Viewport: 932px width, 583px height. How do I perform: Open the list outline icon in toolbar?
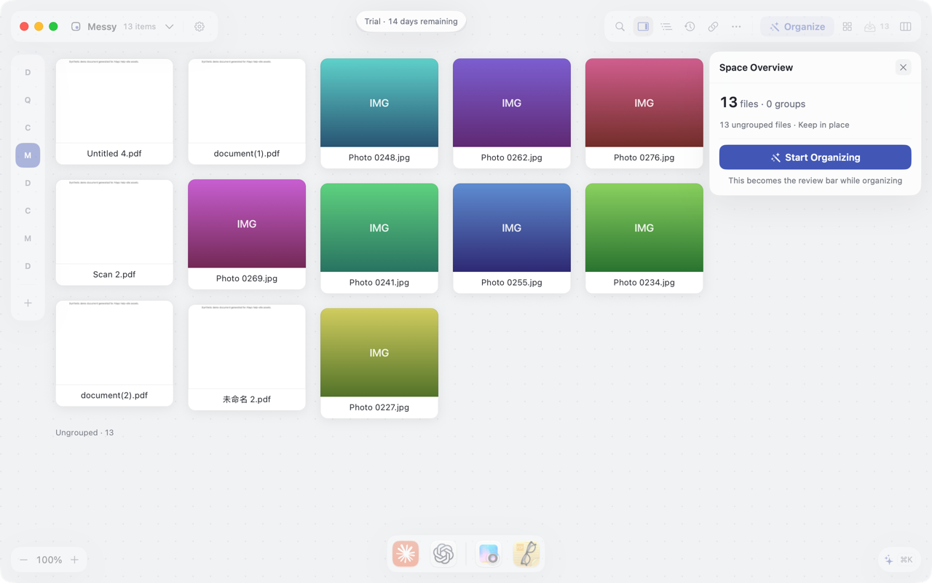pos(666,27)
